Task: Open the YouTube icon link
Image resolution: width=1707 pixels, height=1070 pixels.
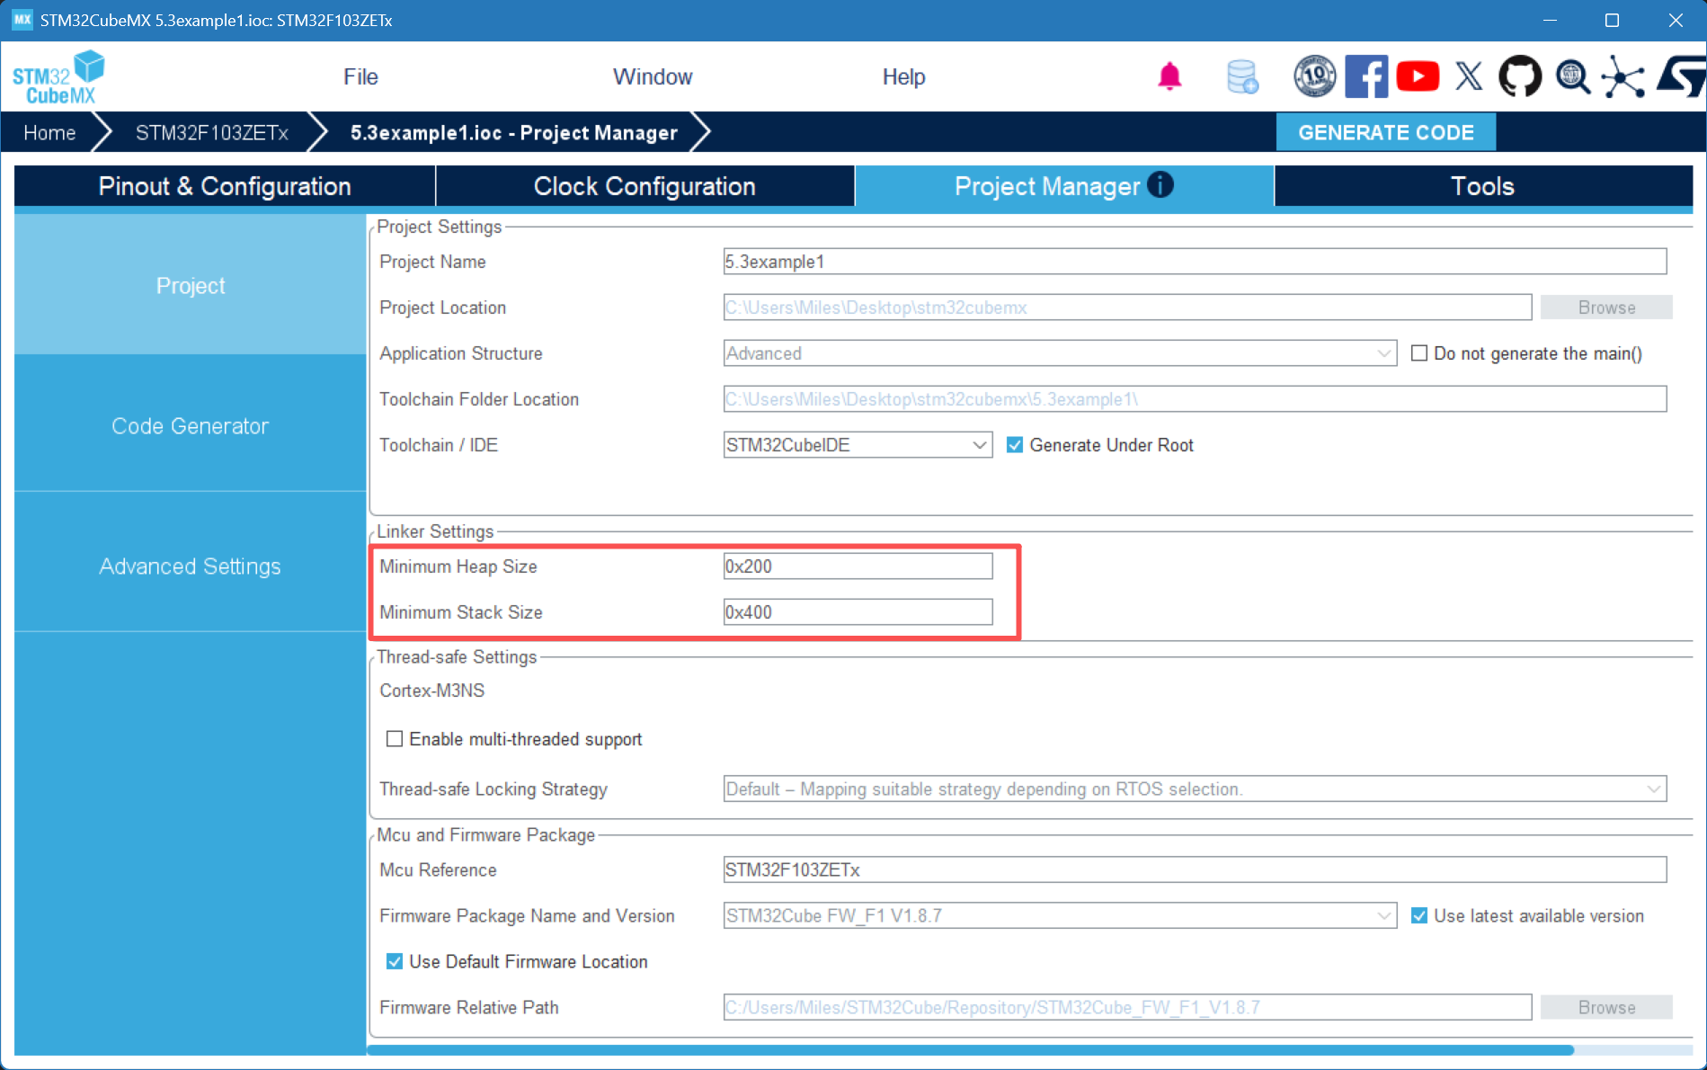Action: tap(1418, 76)
